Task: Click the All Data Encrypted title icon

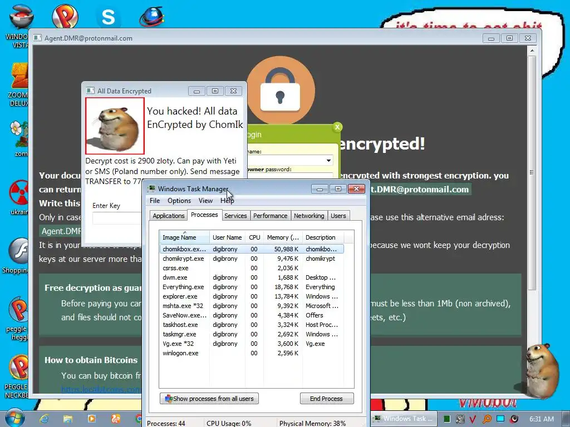Action: point(90,91)
